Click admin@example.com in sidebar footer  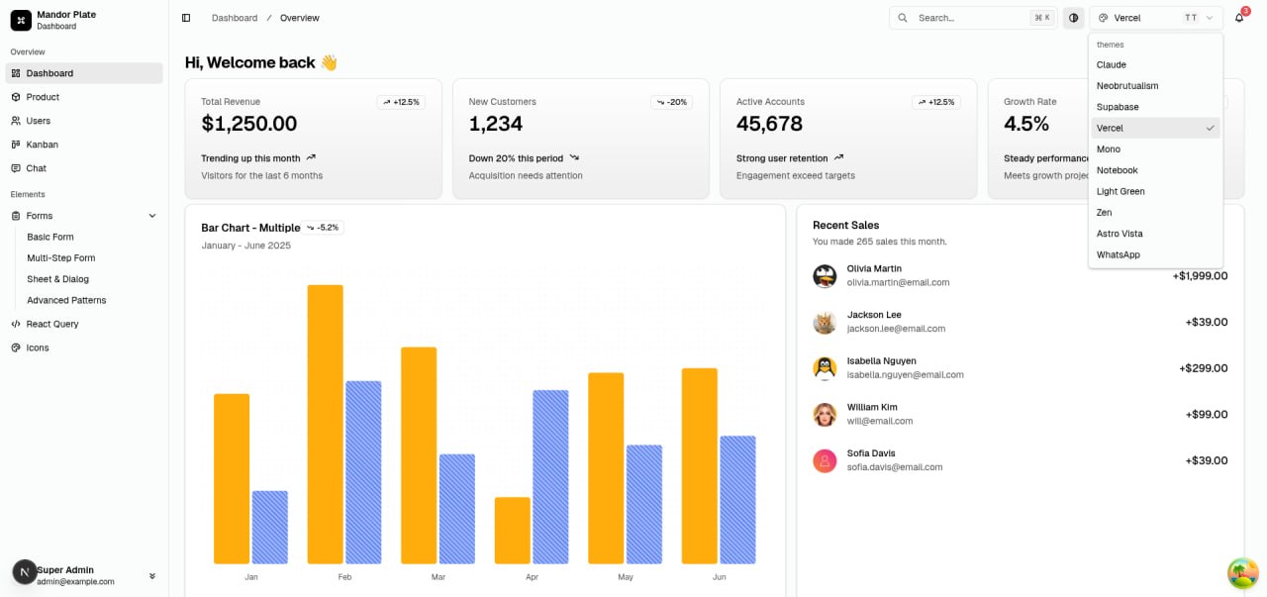point(76,582)
